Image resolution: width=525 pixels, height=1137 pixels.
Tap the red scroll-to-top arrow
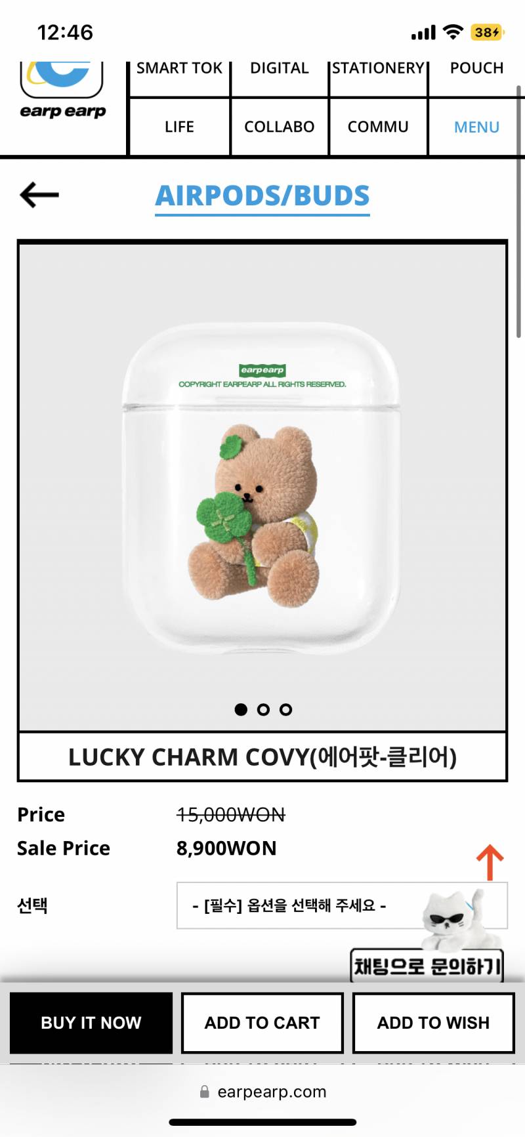(490, 862)
